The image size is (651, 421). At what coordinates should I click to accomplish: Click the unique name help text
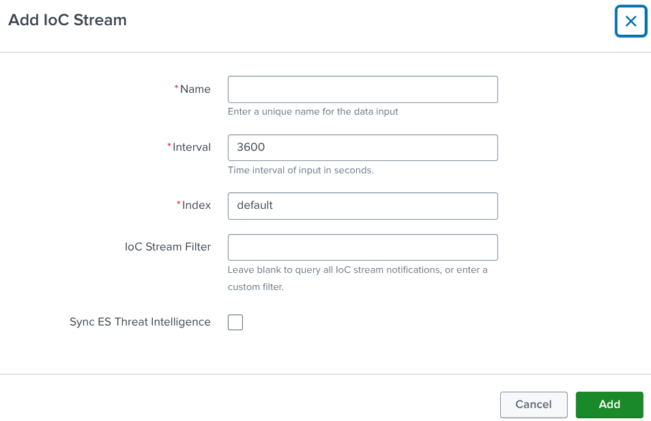tap(313, 111)
